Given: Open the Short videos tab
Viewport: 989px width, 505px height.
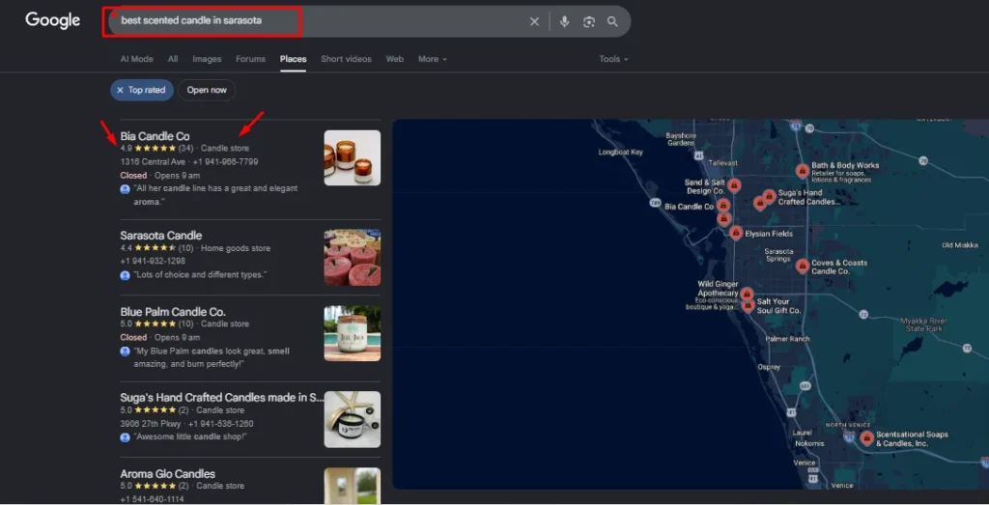Looking at the screenshot, I should (x=347, y=59).
